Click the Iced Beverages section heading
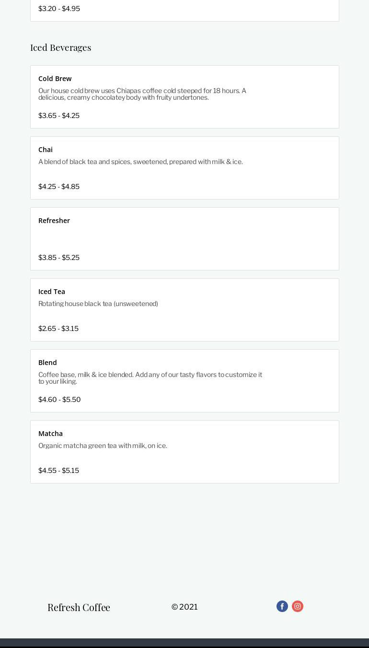 [61, 47]
